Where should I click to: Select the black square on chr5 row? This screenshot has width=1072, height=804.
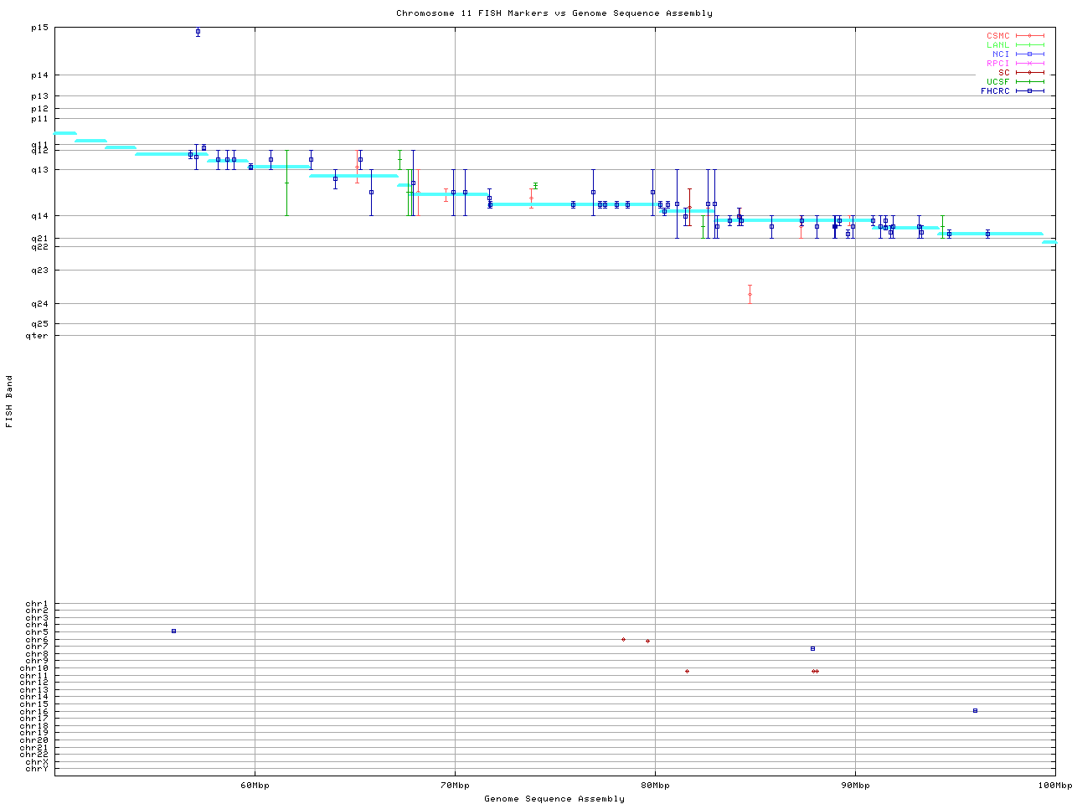(173, 631)
